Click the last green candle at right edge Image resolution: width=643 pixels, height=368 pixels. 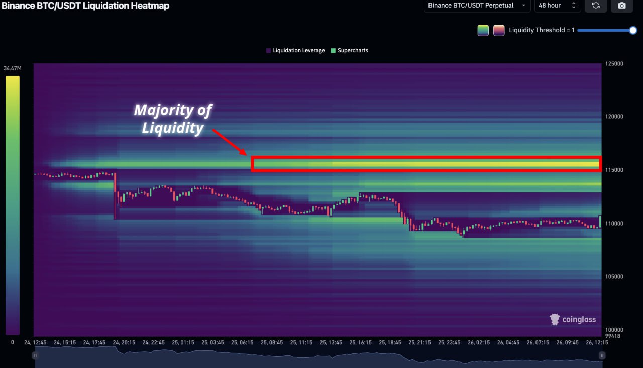(x=600, y=221)
